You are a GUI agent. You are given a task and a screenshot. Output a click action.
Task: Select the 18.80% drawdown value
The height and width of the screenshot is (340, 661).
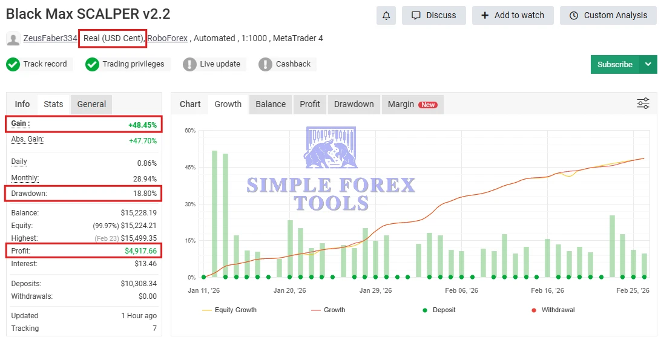145,194
